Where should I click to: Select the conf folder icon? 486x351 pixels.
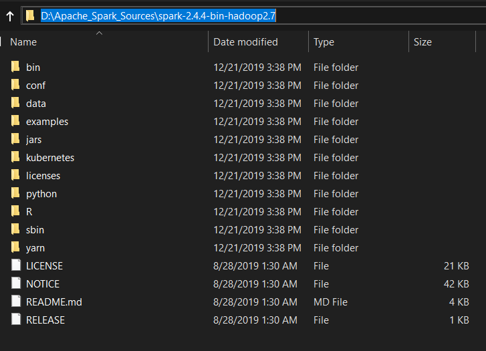(15, 85)
